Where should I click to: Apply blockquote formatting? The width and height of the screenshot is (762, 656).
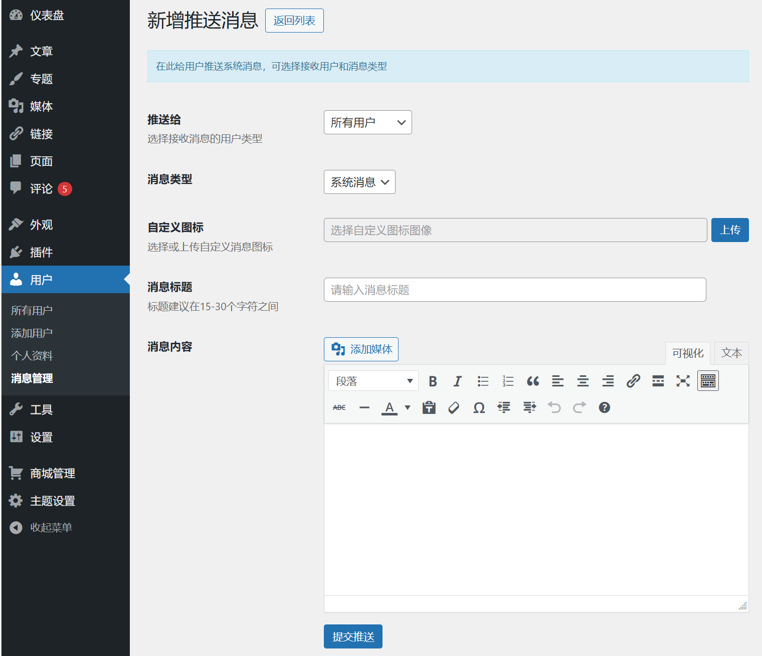(x=533, y=381)
